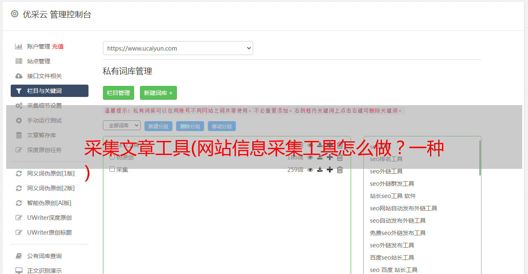Image resolution: width=528 pixels, height=274 pixels.
Task: Click the cloud upload icon for 接口文件相关
Action: pyautogui.click(x=19, y=76)
